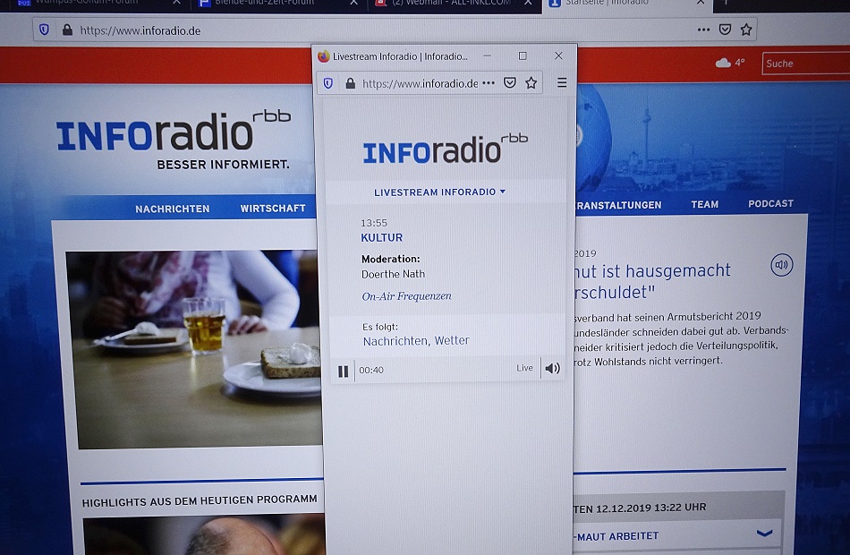Screen dimensions: 850x555
Task: Open the Veranstaltungen navigation item
Action: pos(618,205)
